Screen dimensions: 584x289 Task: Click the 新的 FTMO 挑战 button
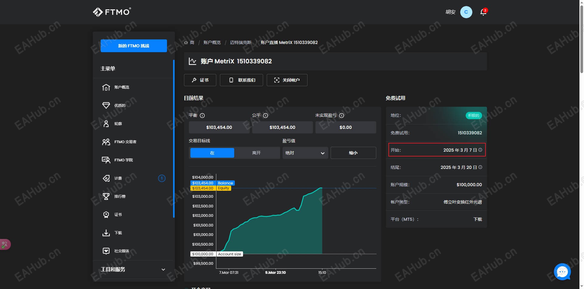134,46
